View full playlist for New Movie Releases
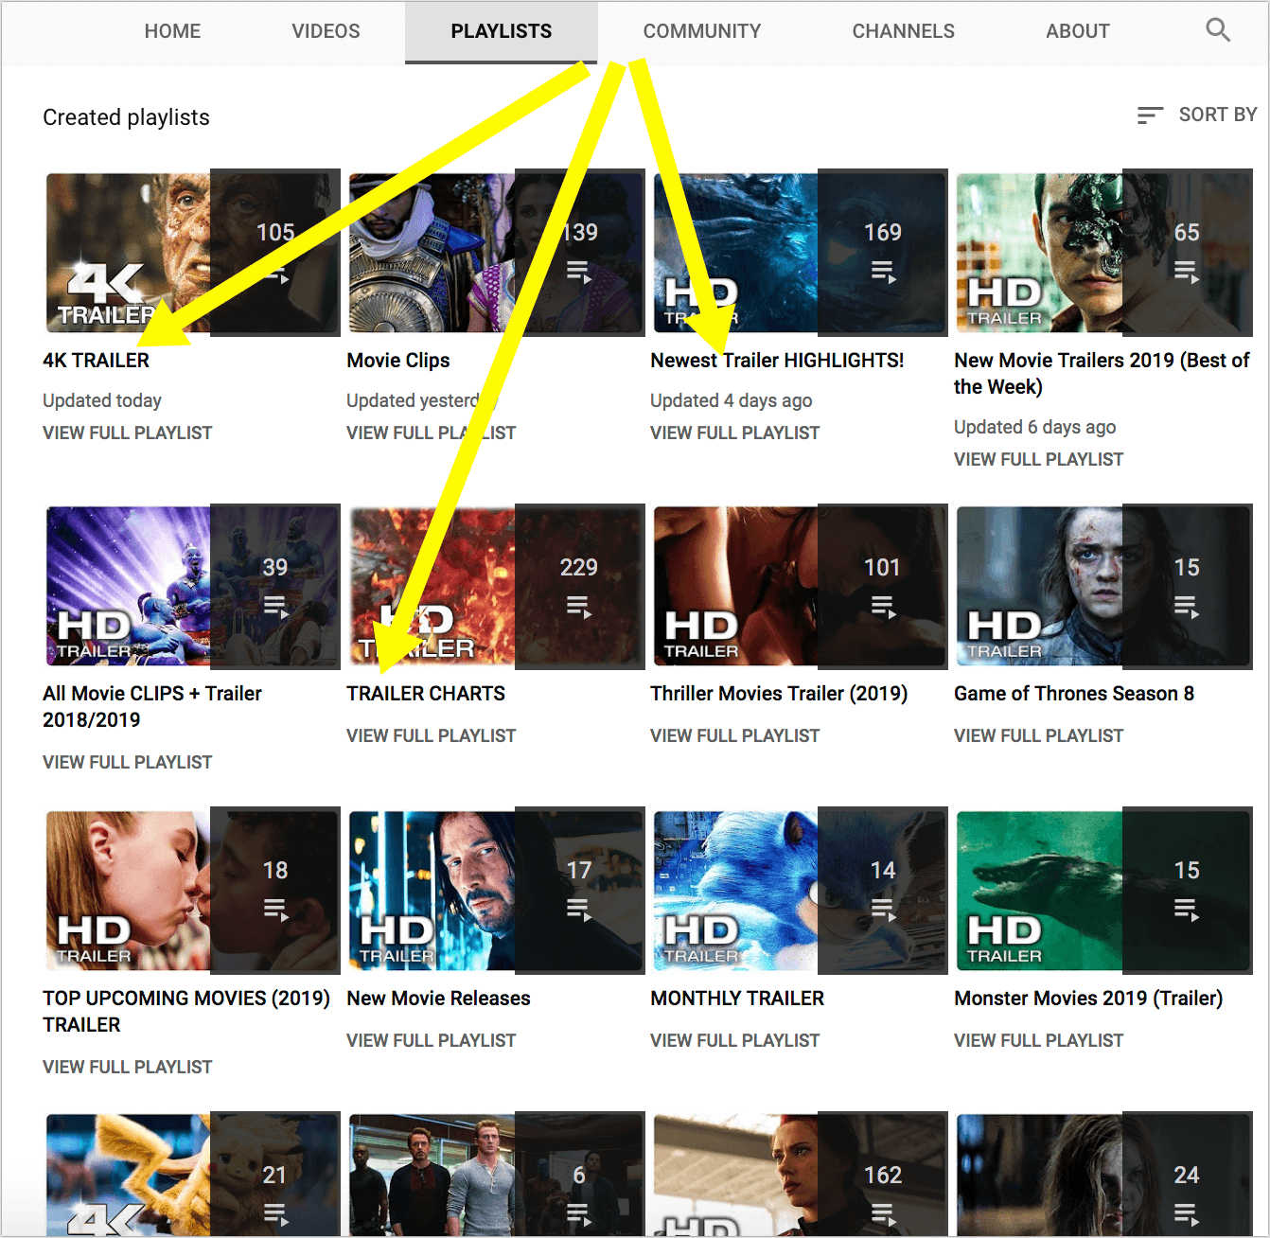Screen dimensions: 1270x1238 point(432,1040)
